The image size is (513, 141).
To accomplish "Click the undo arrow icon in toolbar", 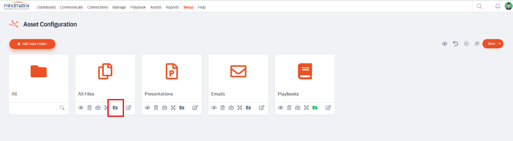I will point(455,44).
